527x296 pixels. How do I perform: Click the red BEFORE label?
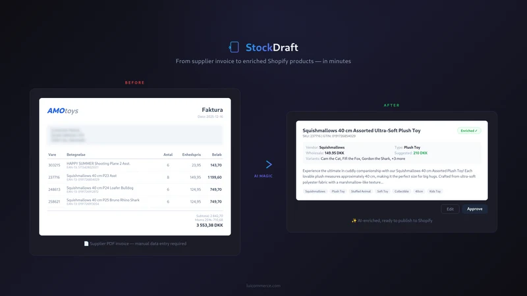coord(134,83)
